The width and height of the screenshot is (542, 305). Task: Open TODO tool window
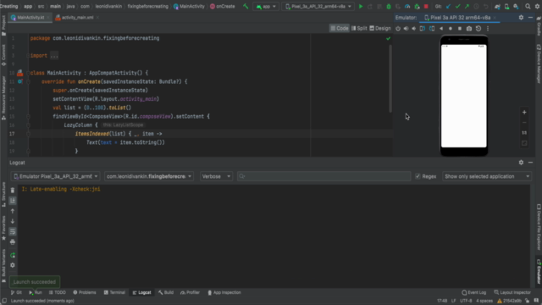tap(57, 292)
